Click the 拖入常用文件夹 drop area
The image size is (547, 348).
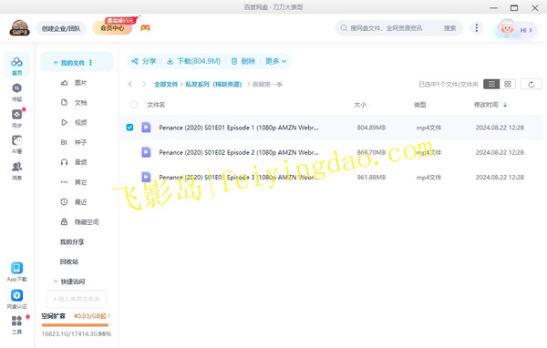(77, 299)
